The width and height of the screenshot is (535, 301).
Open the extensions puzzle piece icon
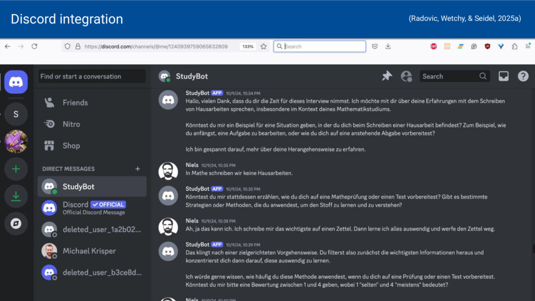point(515,47)
